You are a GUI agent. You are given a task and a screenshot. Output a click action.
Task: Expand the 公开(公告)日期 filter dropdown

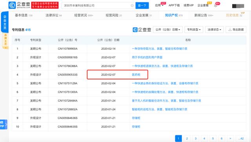168,30
